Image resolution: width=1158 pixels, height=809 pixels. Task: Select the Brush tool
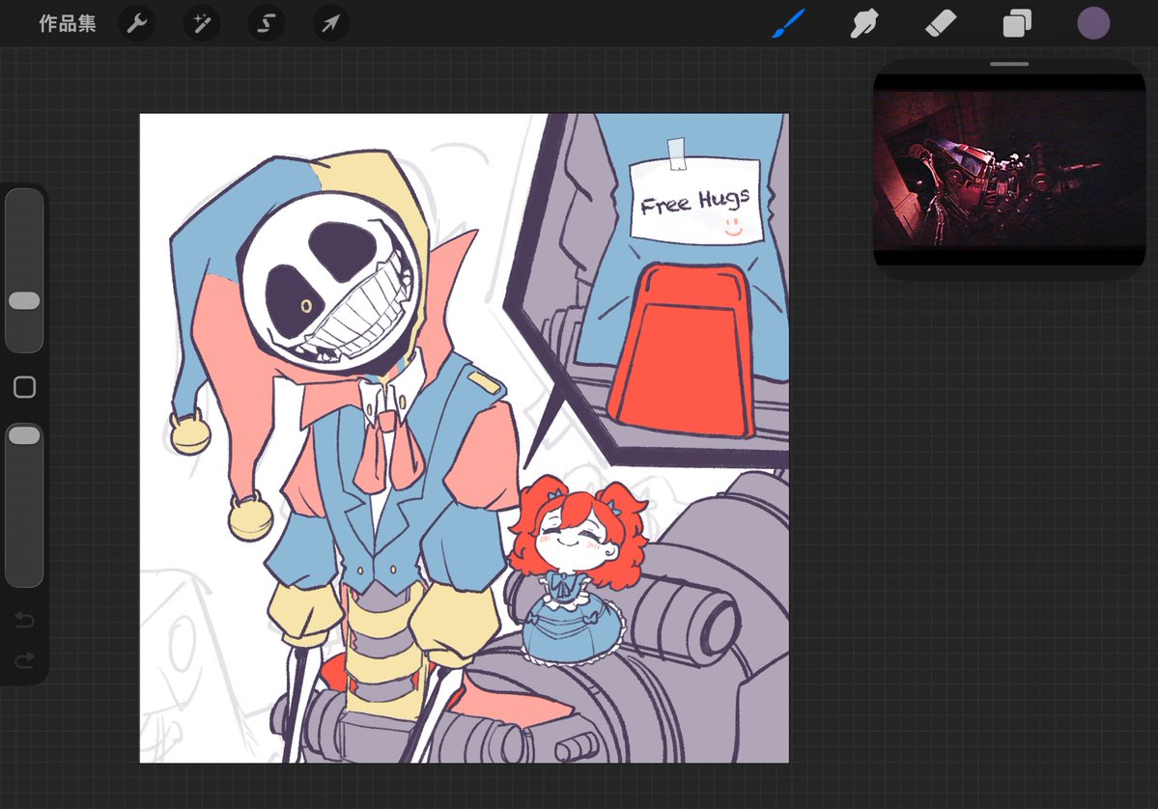click(x=788, y=23)
